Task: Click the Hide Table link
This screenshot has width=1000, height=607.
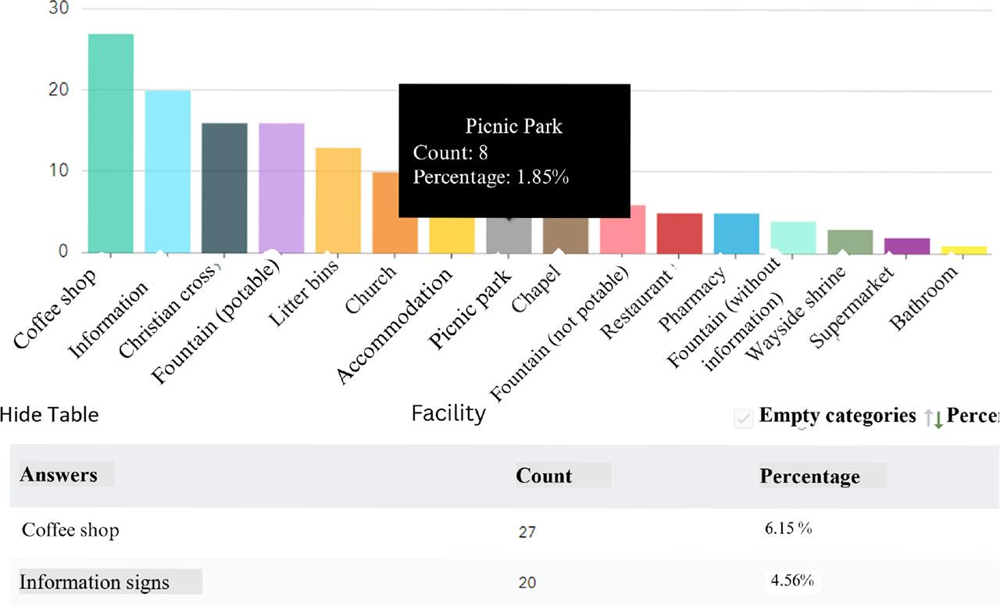Action: [x=49, y=414]
